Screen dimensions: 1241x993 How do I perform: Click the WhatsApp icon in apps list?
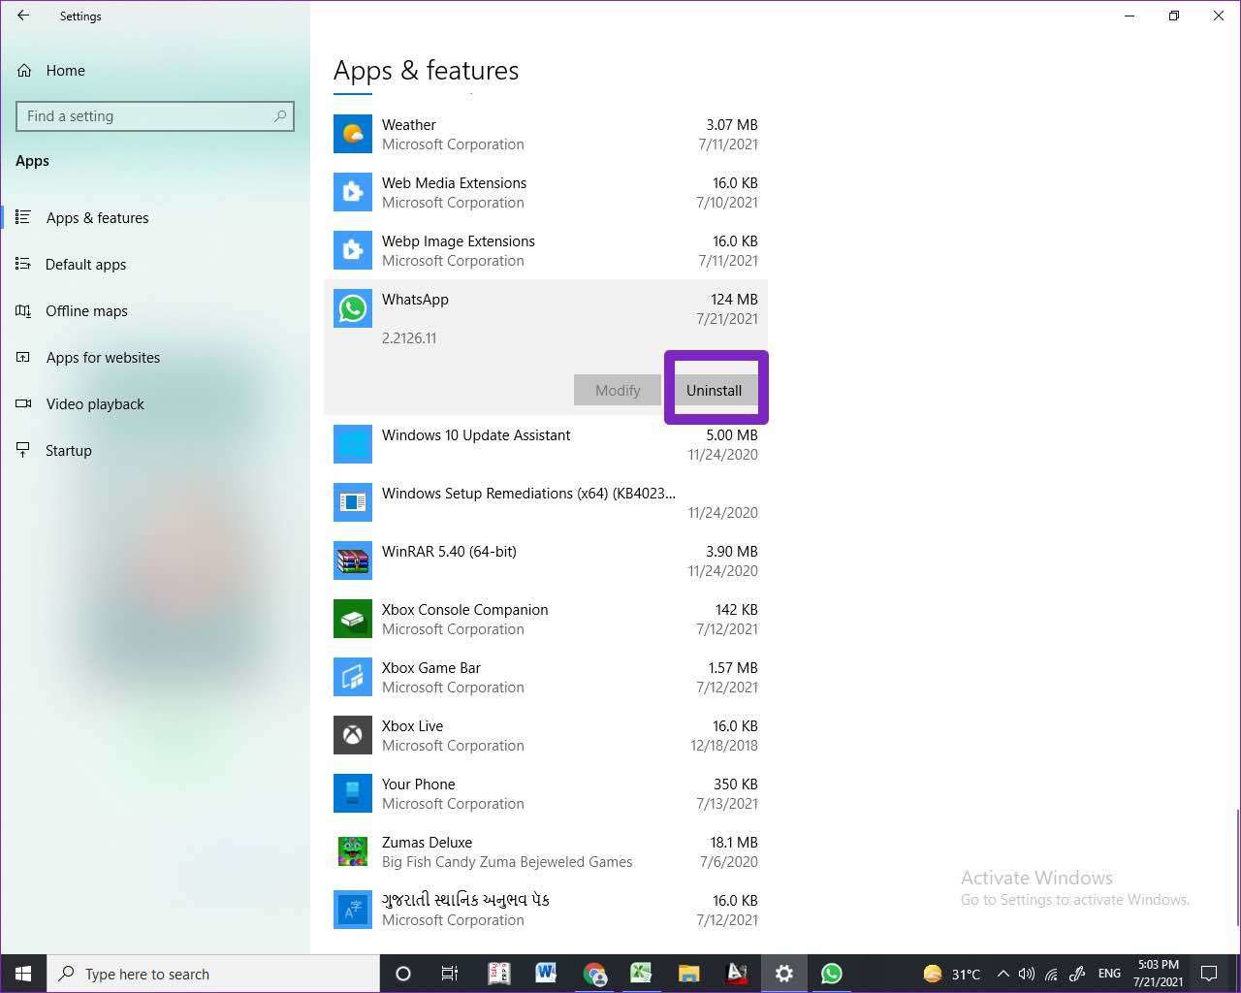click(353, 308)
